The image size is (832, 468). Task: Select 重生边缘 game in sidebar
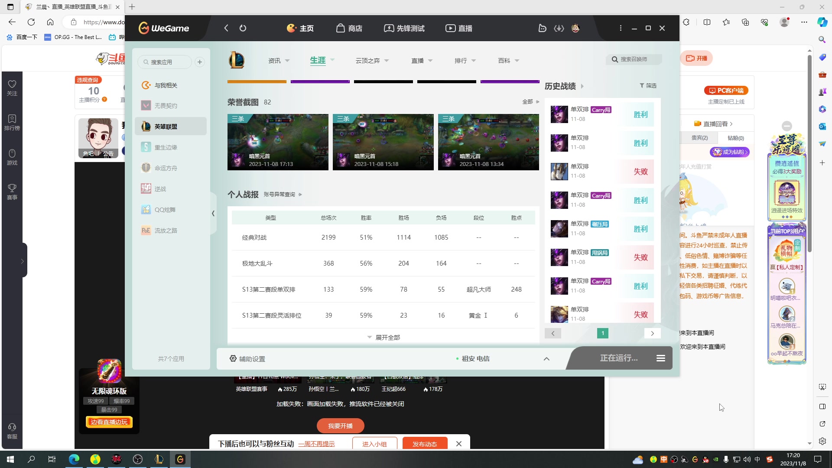click(170, 147)
